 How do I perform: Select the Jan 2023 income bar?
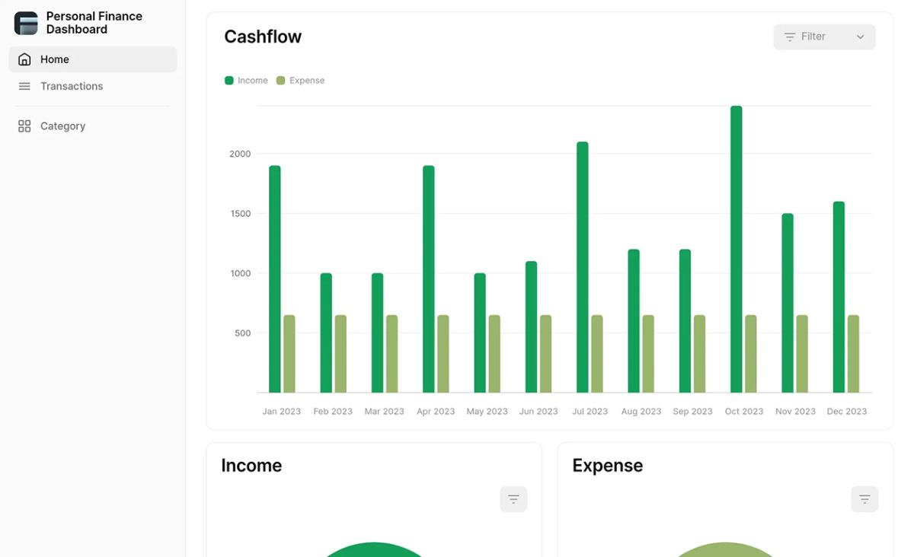[x=275, y=279]
